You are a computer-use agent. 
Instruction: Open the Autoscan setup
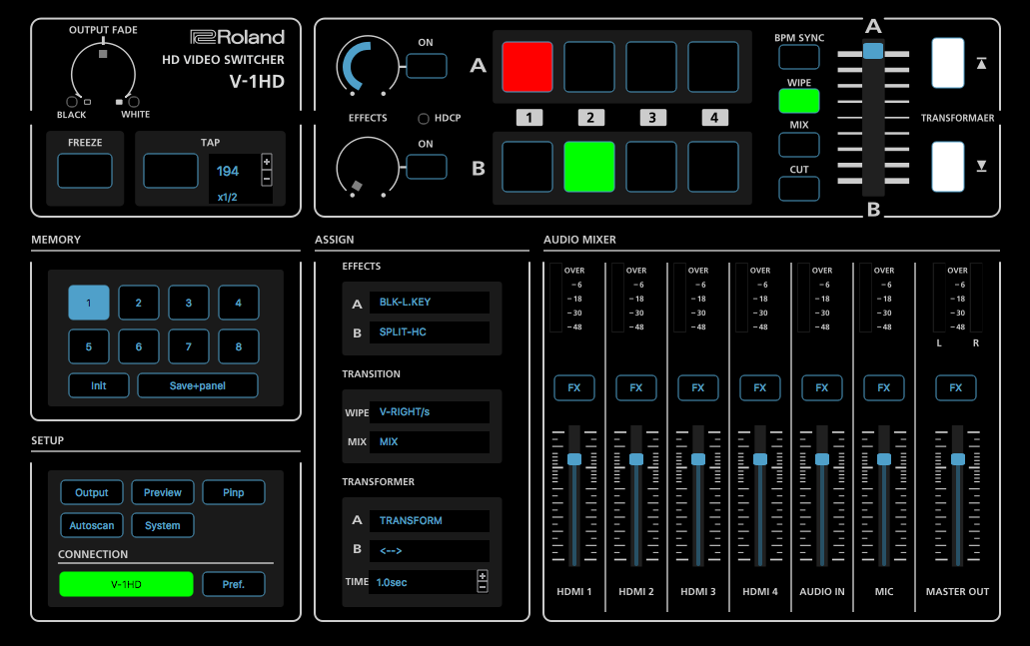(x=91, y=525)
